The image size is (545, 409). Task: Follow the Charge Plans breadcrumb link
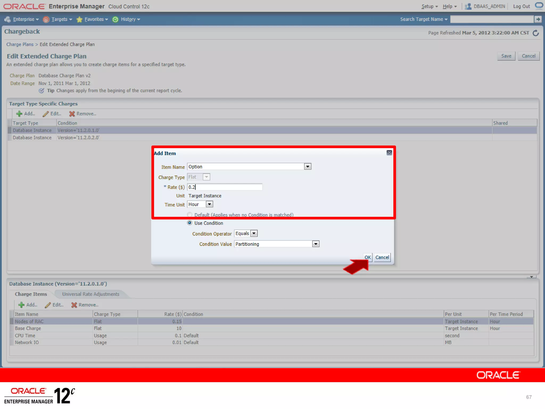point(20,44)
